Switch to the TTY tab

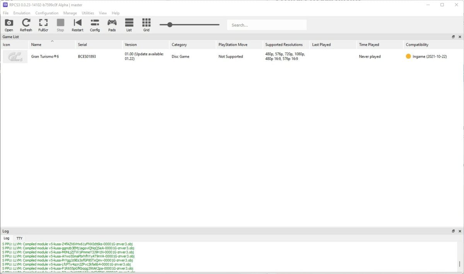19,238
